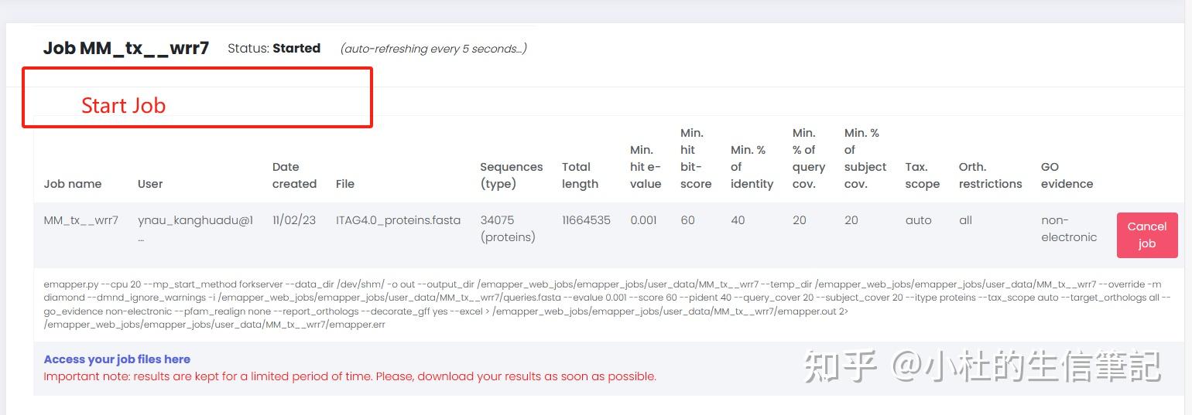Click the GO evidence column header
The width and height of the screenshot is (1192, 415).
click(1067, 175)
